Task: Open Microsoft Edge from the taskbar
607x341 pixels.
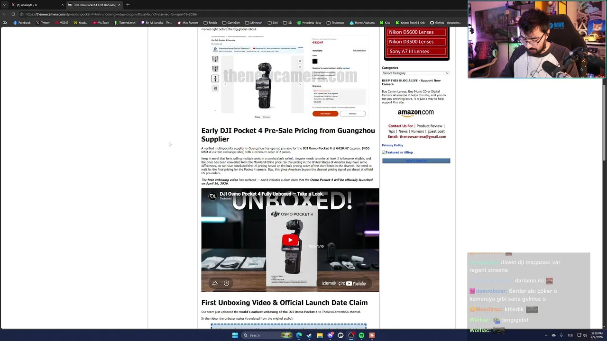Action: (299, 335)
